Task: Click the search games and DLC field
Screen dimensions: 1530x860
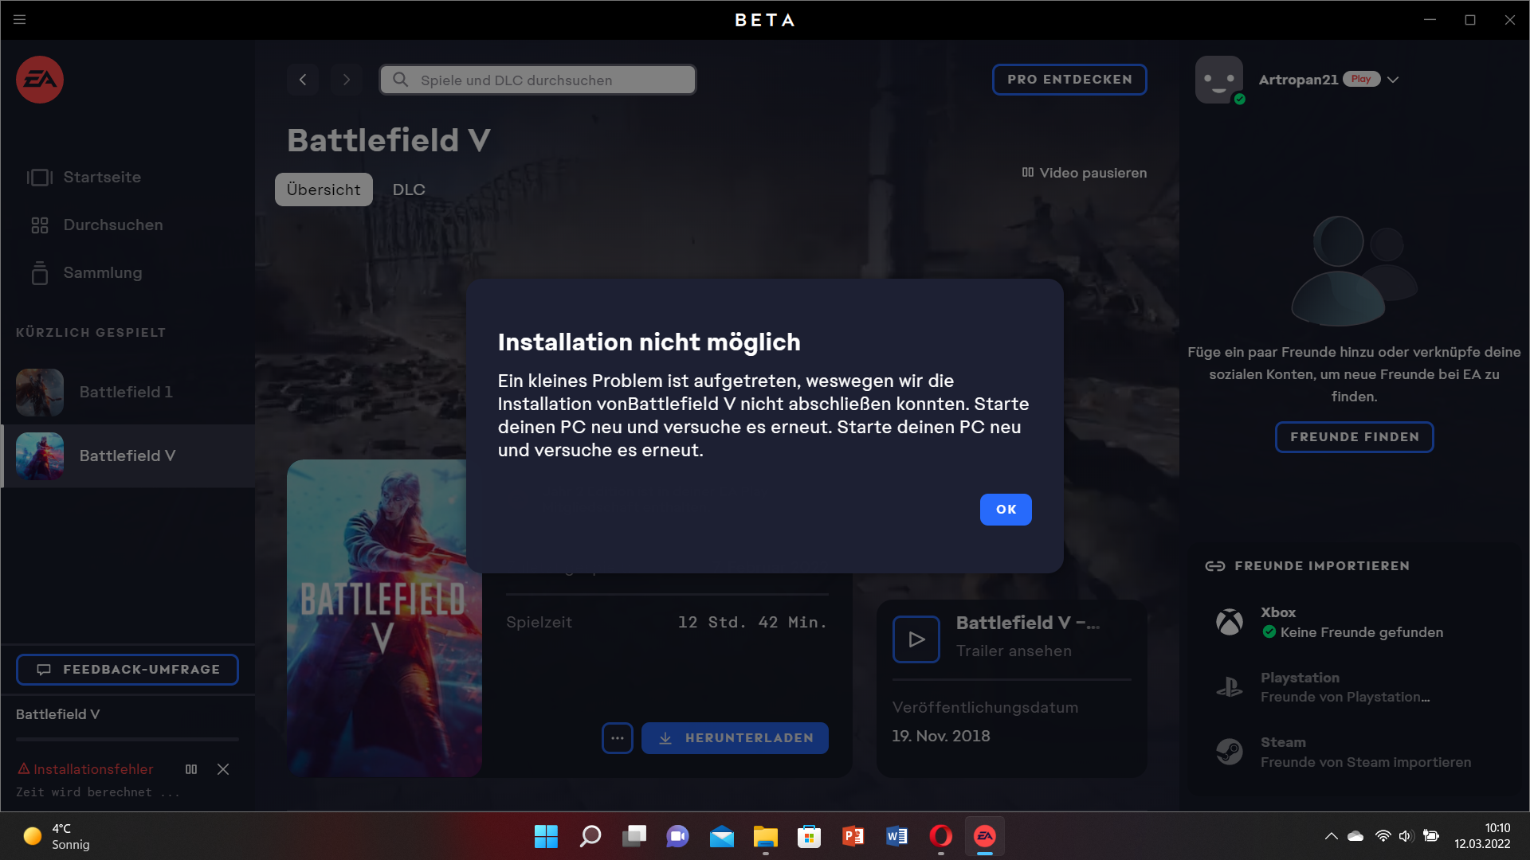Action: pyautogui.click(x=538, y=80)
